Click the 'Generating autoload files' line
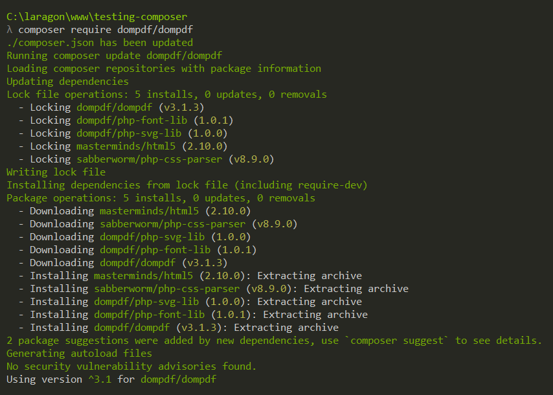 tap(79, 354)
